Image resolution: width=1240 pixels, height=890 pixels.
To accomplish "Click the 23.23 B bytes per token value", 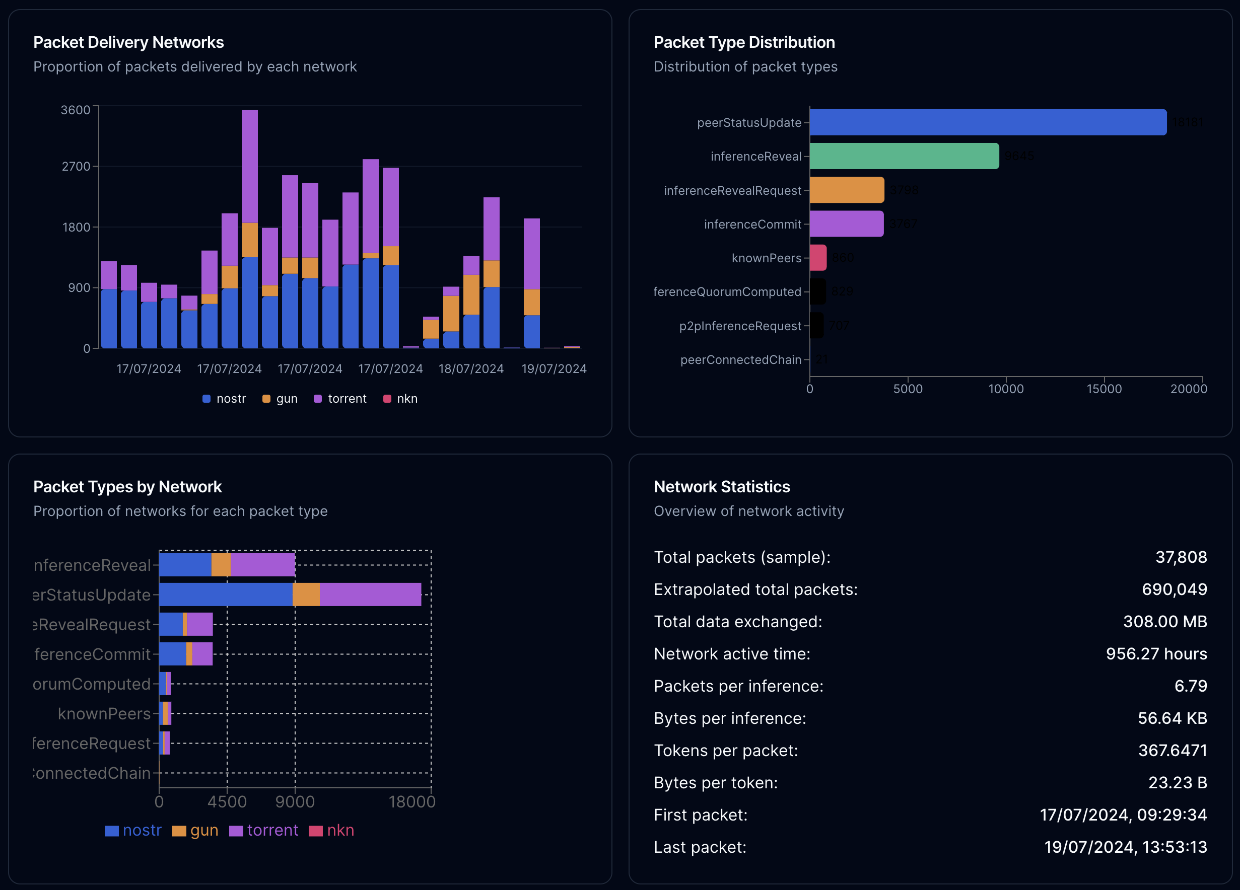I will click(1178, 783).
